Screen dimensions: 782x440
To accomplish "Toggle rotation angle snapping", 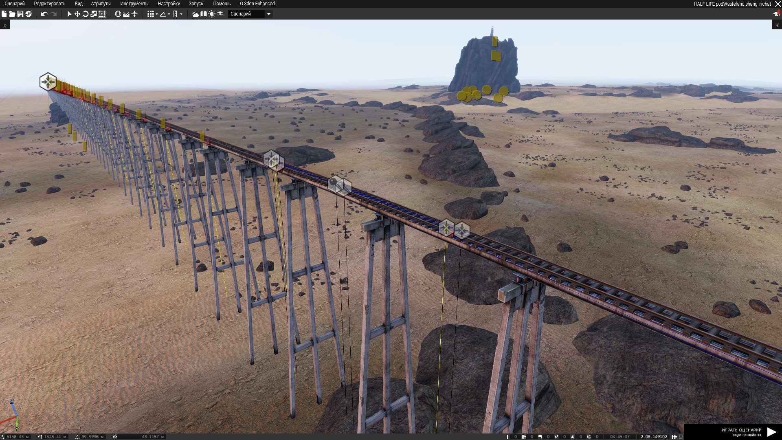I will 163,14.
